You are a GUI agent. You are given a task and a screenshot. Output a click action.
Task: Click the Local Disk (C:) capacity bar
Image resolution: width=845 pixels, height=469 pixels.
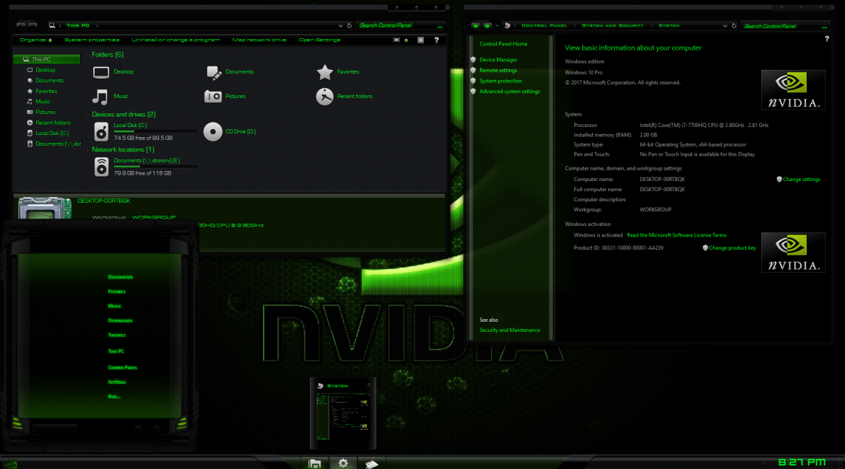[x=155, y=131]
